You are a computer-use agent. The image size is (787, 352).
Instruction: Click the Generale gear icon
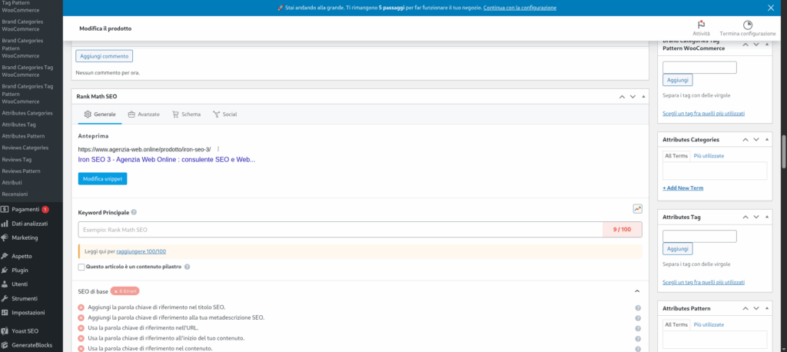(88, 114)
